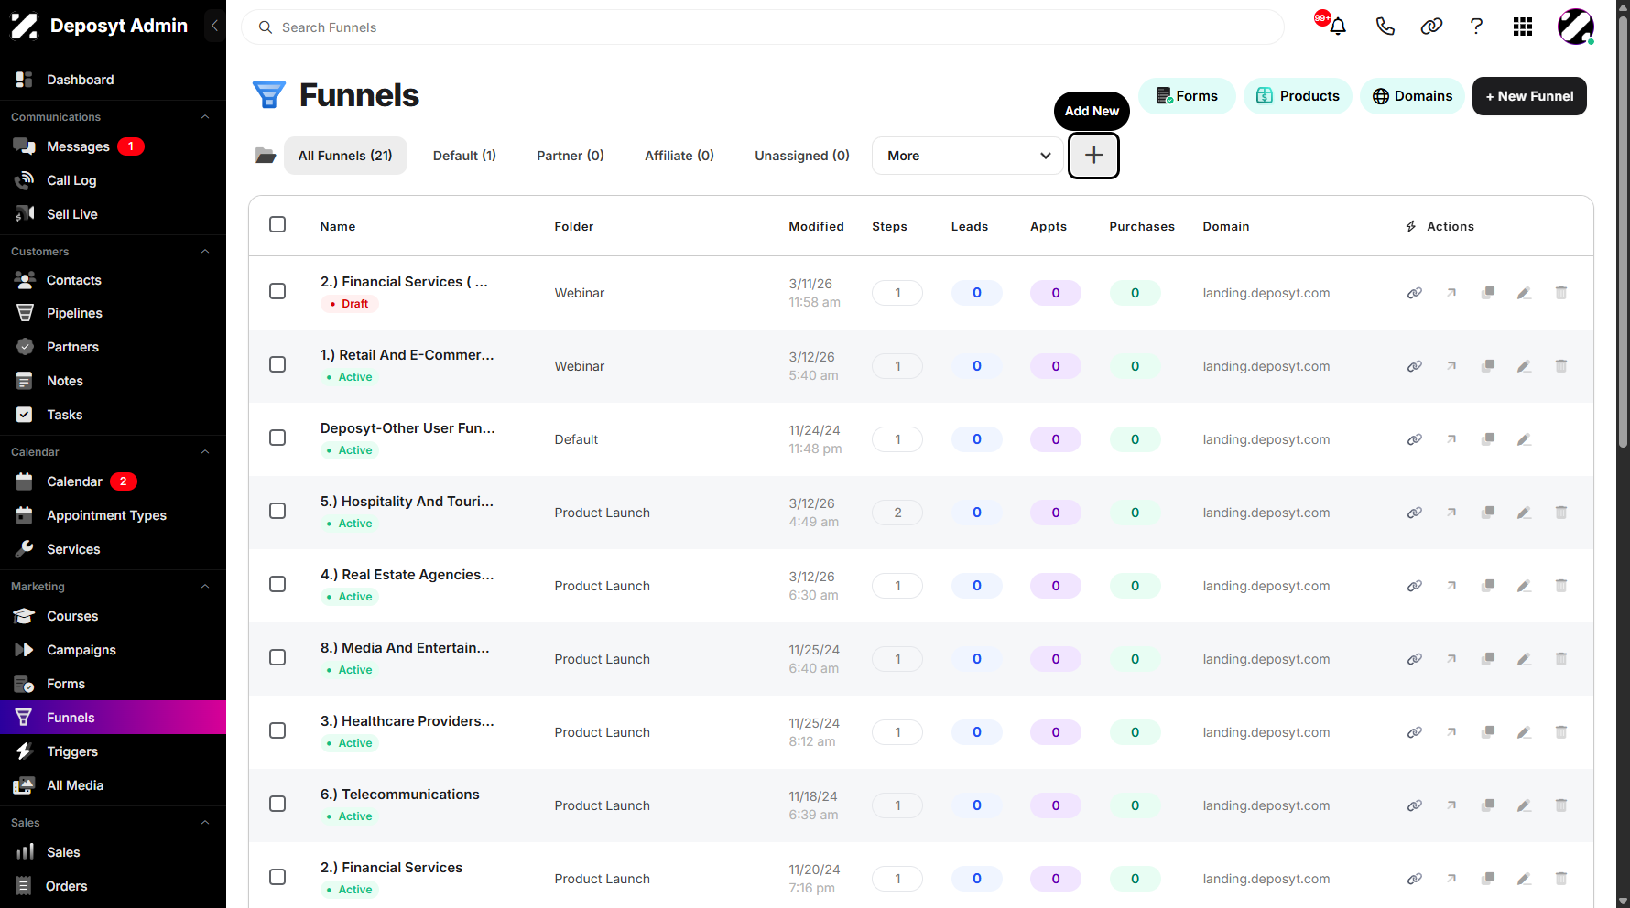Open the Products button

tap(1298, 96)
